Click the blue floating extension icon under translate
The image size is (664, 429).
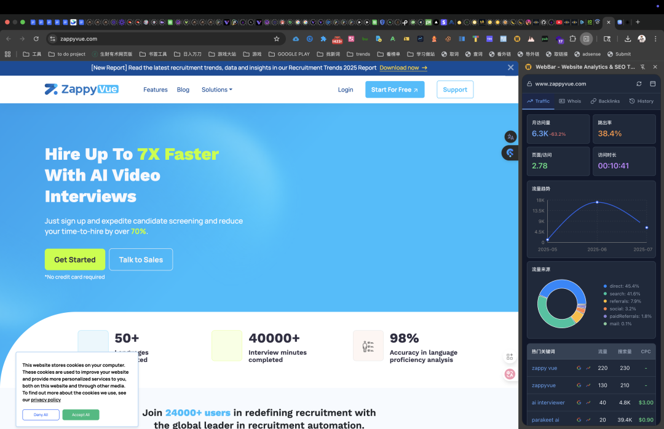click(510, 153)
